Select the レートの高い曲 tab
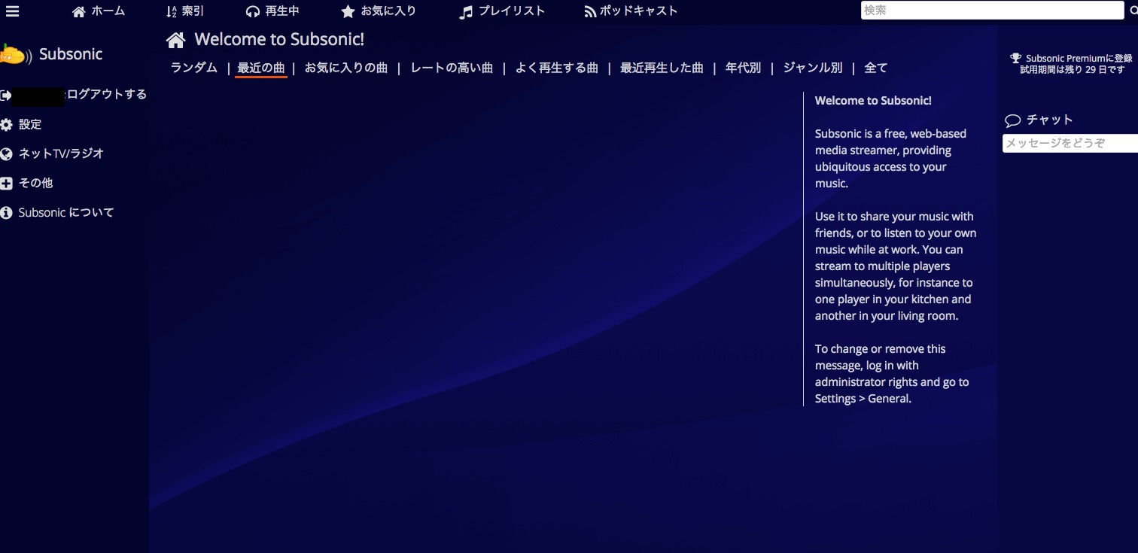Image resolution: width=1138 pixels, height=553 pixels. coord(452,68)
